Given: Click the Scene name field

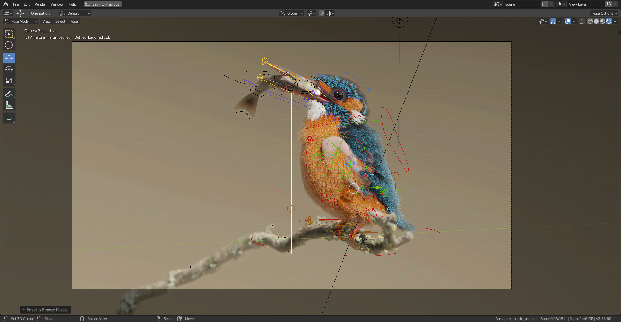Looking at the screenshot, I should [x=522, y=4].
